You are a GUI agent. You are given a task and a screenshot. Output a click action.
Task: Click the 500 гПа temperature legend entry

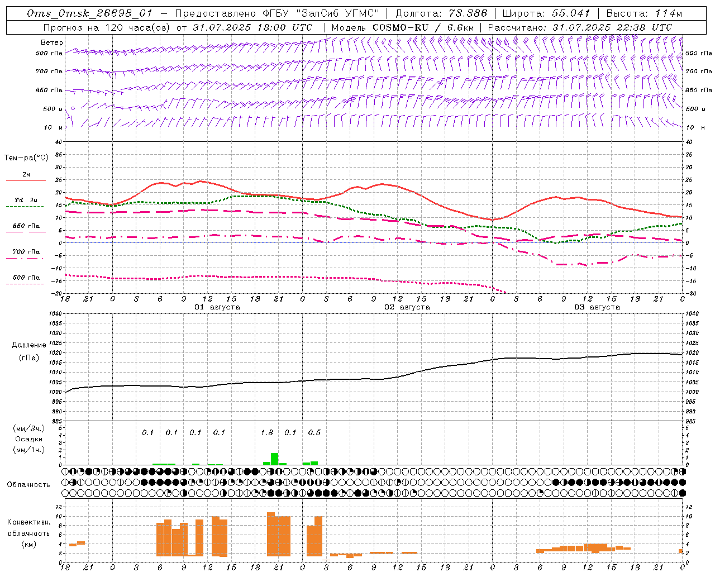coord(26,278)
